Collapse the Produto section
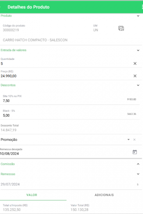Image resolution: width=143 pixels, height=214 pixels. tap(138, 16)
